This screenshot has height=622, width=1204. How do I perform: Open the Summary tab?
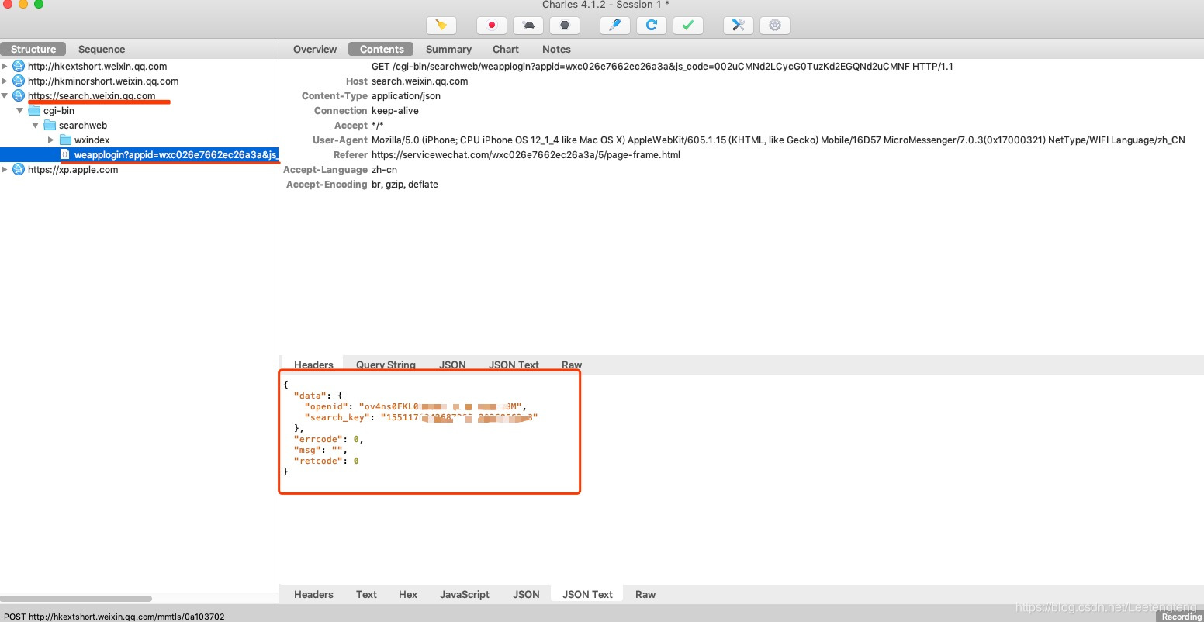[448, 49]
